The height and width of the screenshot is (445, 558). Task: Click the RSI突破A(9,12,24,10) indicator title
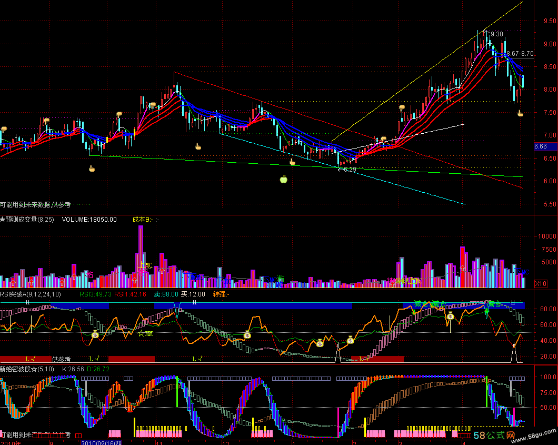tap(30, 294)
